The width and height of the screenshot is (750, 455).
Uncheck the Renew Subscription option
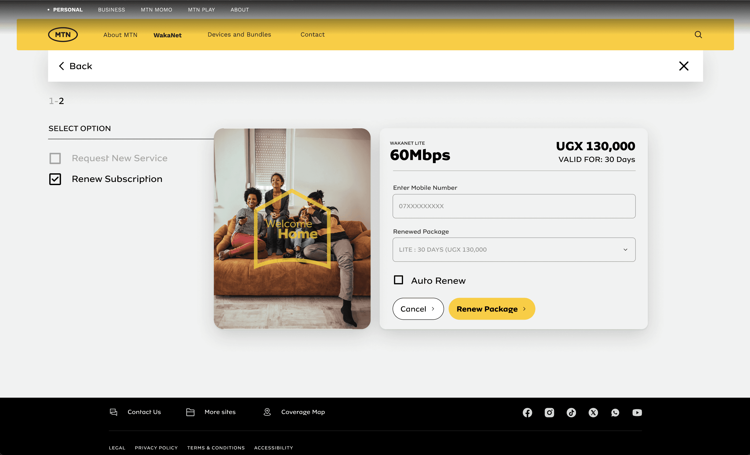click(x=56, y=178)
